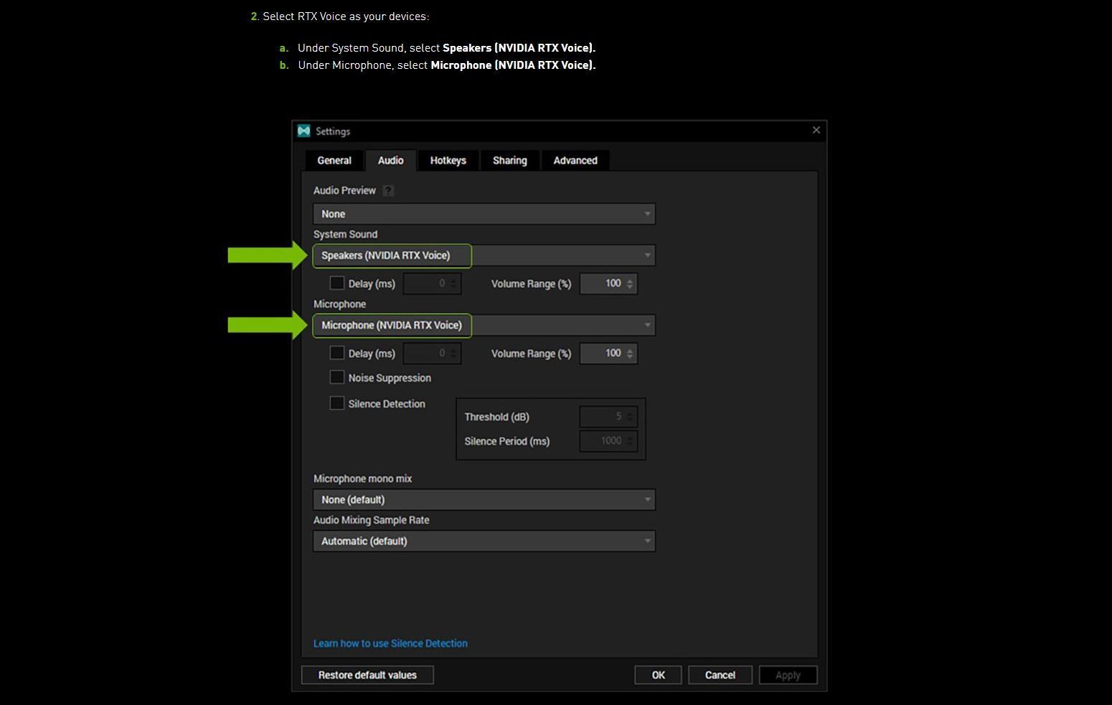Image resolution: width=1112 pixels, height=705 pixels.
Task: Click the Audio Preview label
Action: point(344,191)
